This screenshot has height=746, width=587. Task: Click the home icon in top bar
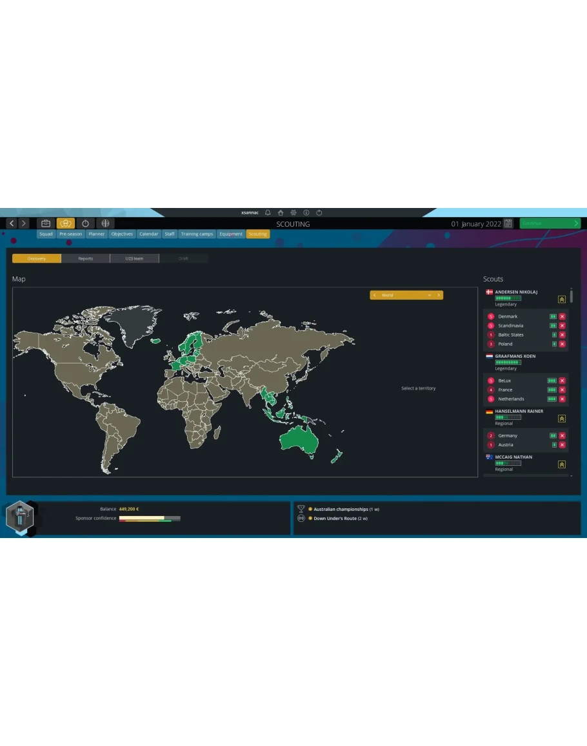point(281,212)
